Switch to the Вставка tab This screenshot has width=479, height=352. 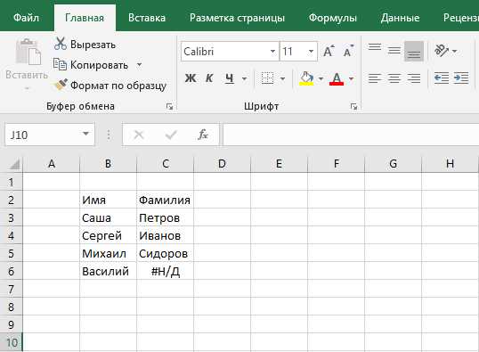pyautogui.click(x=147, y=18)
